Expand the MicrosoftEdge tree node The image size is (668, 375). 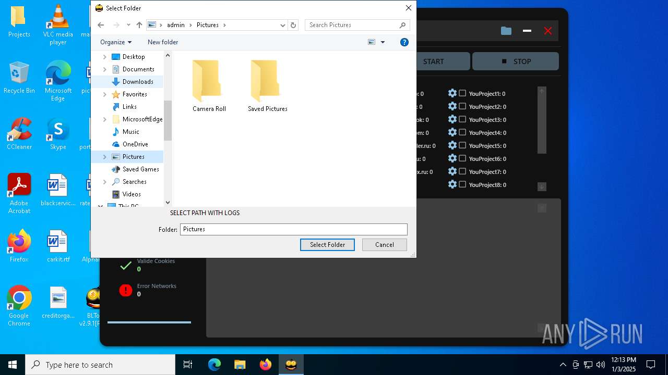pos(104,119)
